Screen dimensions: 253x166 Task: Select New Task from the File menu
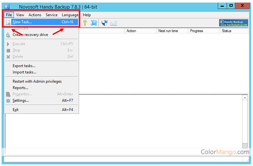(x=22, y=22)
